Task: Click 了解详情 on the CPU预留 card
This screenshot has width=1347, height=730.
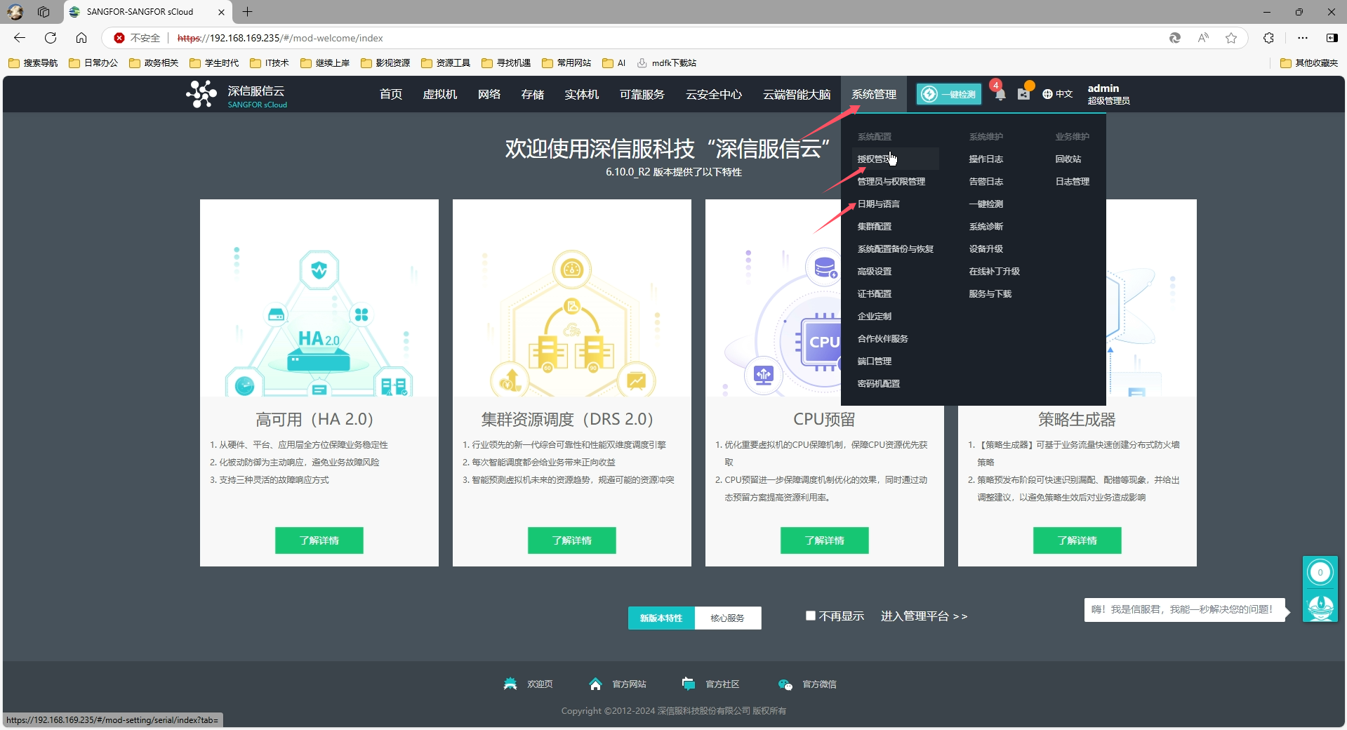Action: [x=825, y=540]
